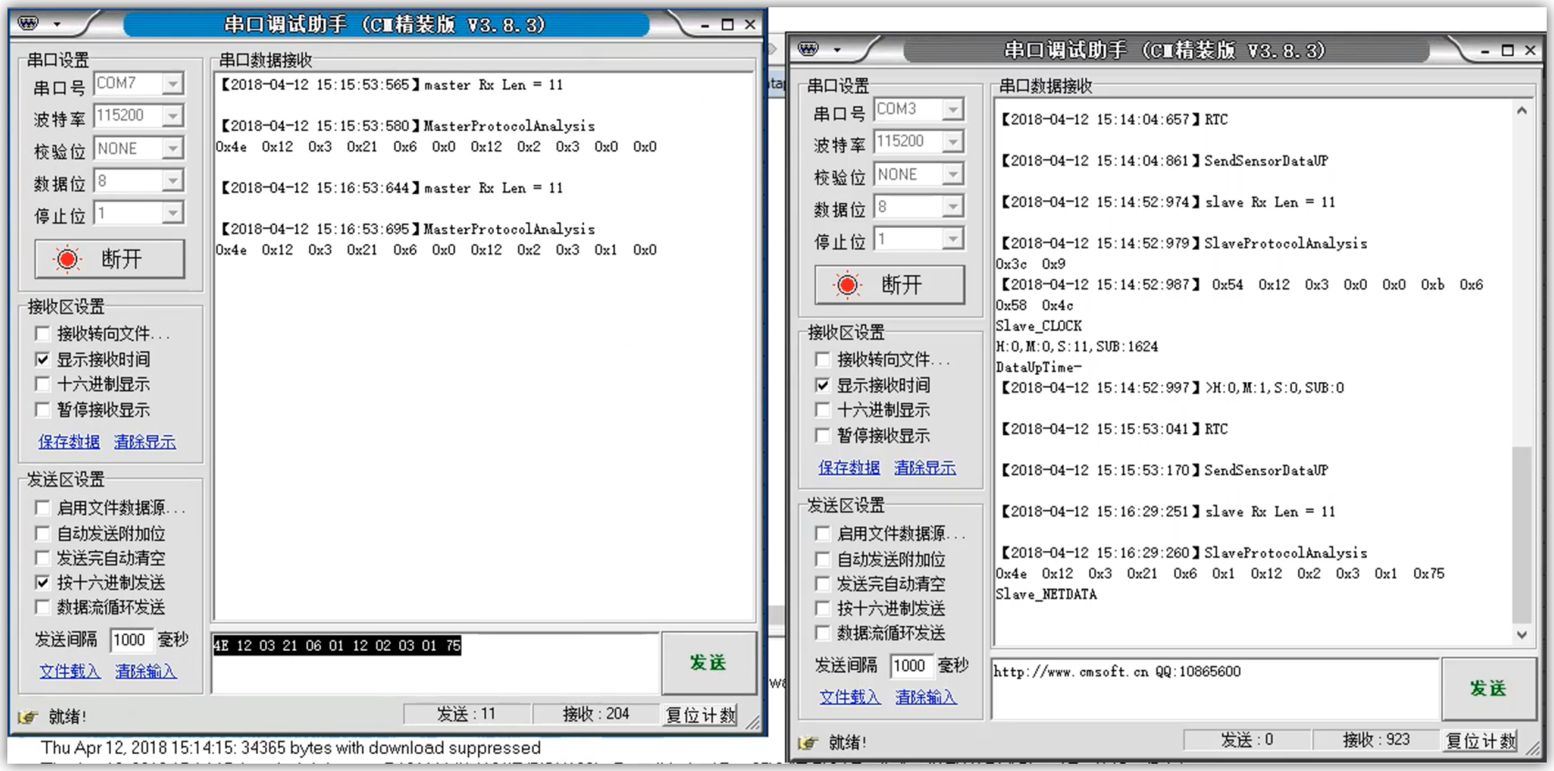Screen dimensions: 1554x771
Task: Expand the NONE parity dropdown in left window
Action: tap(173, 148)
